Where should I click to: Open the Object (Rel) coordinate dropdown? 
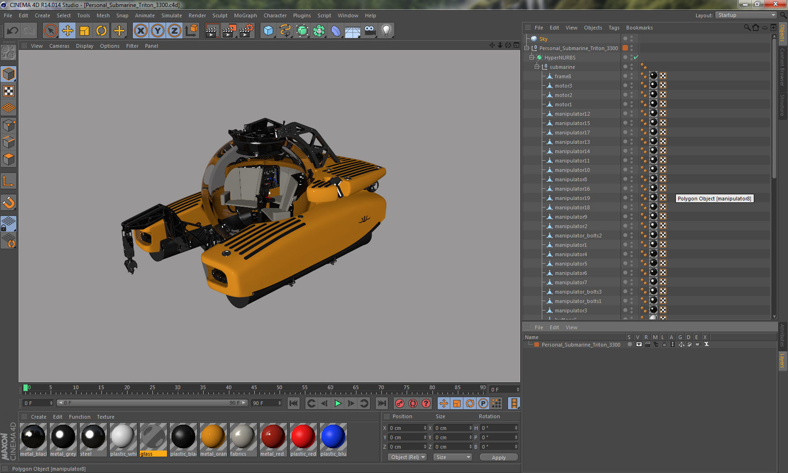coord(408,457)
